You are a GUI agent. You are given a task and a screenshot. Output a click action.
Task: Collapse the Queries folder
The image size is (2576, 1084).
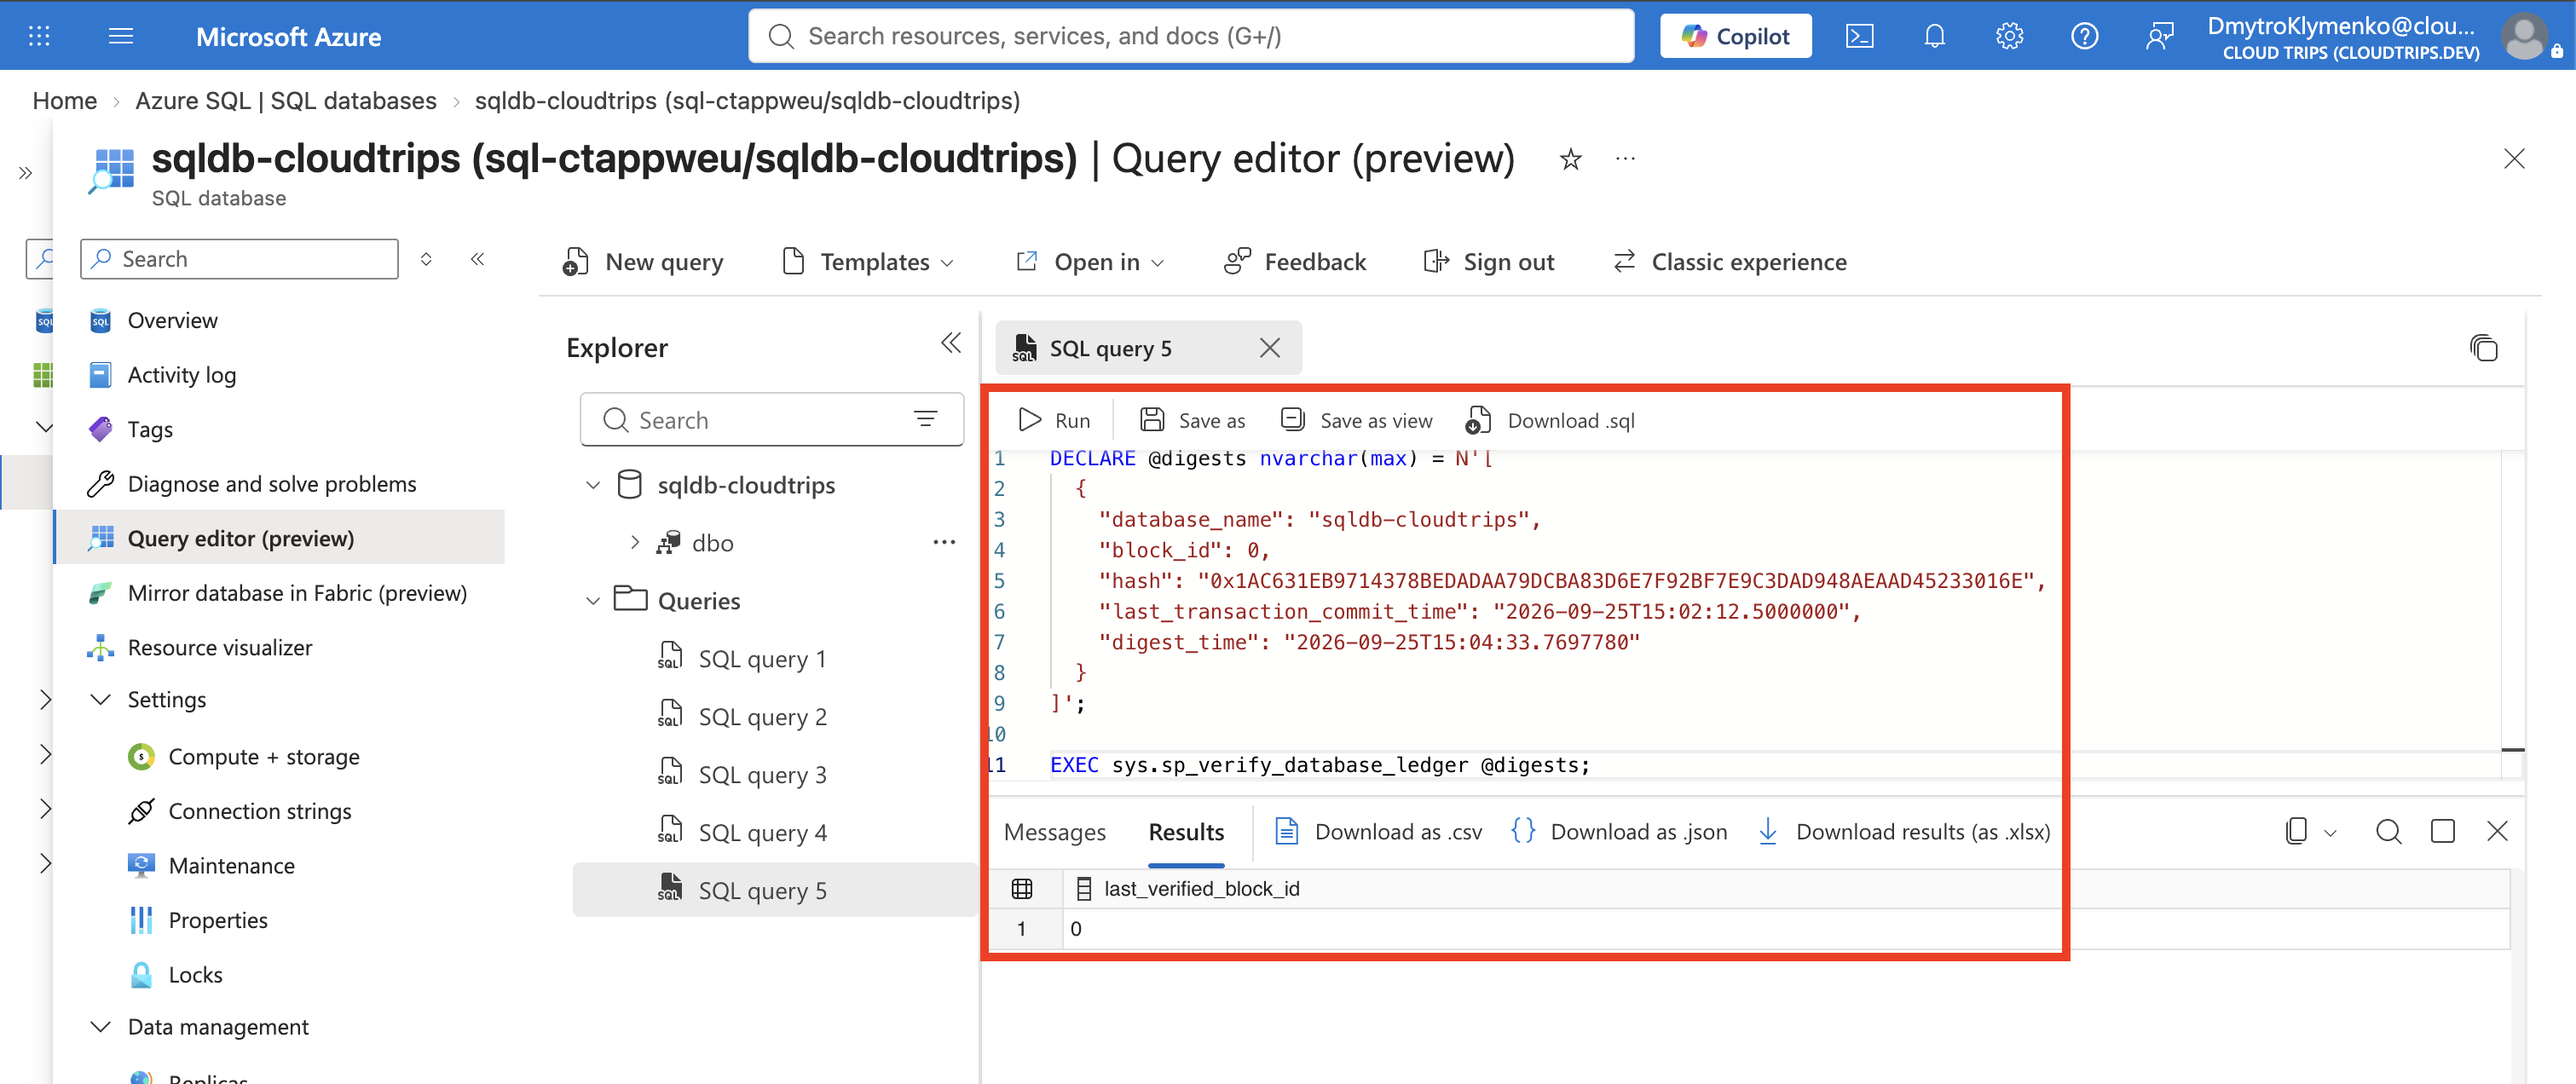(593, 601)
